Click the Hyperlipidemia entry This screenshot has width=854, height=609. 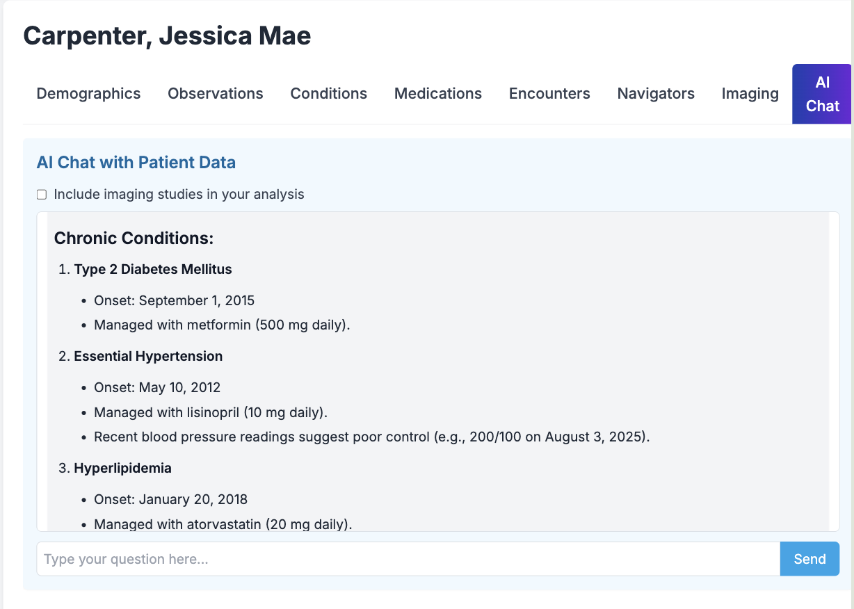123,468
